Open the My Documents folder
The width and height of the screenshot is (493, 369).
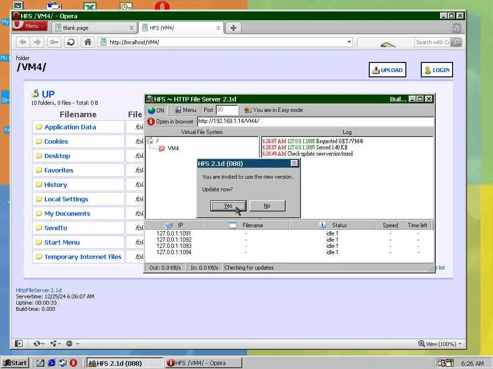(x=67, y=214)
